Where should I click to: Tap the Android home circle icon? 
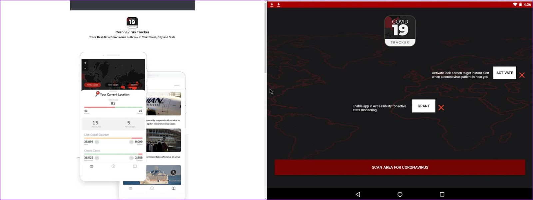pyautogui.click(x=400, y=194)
